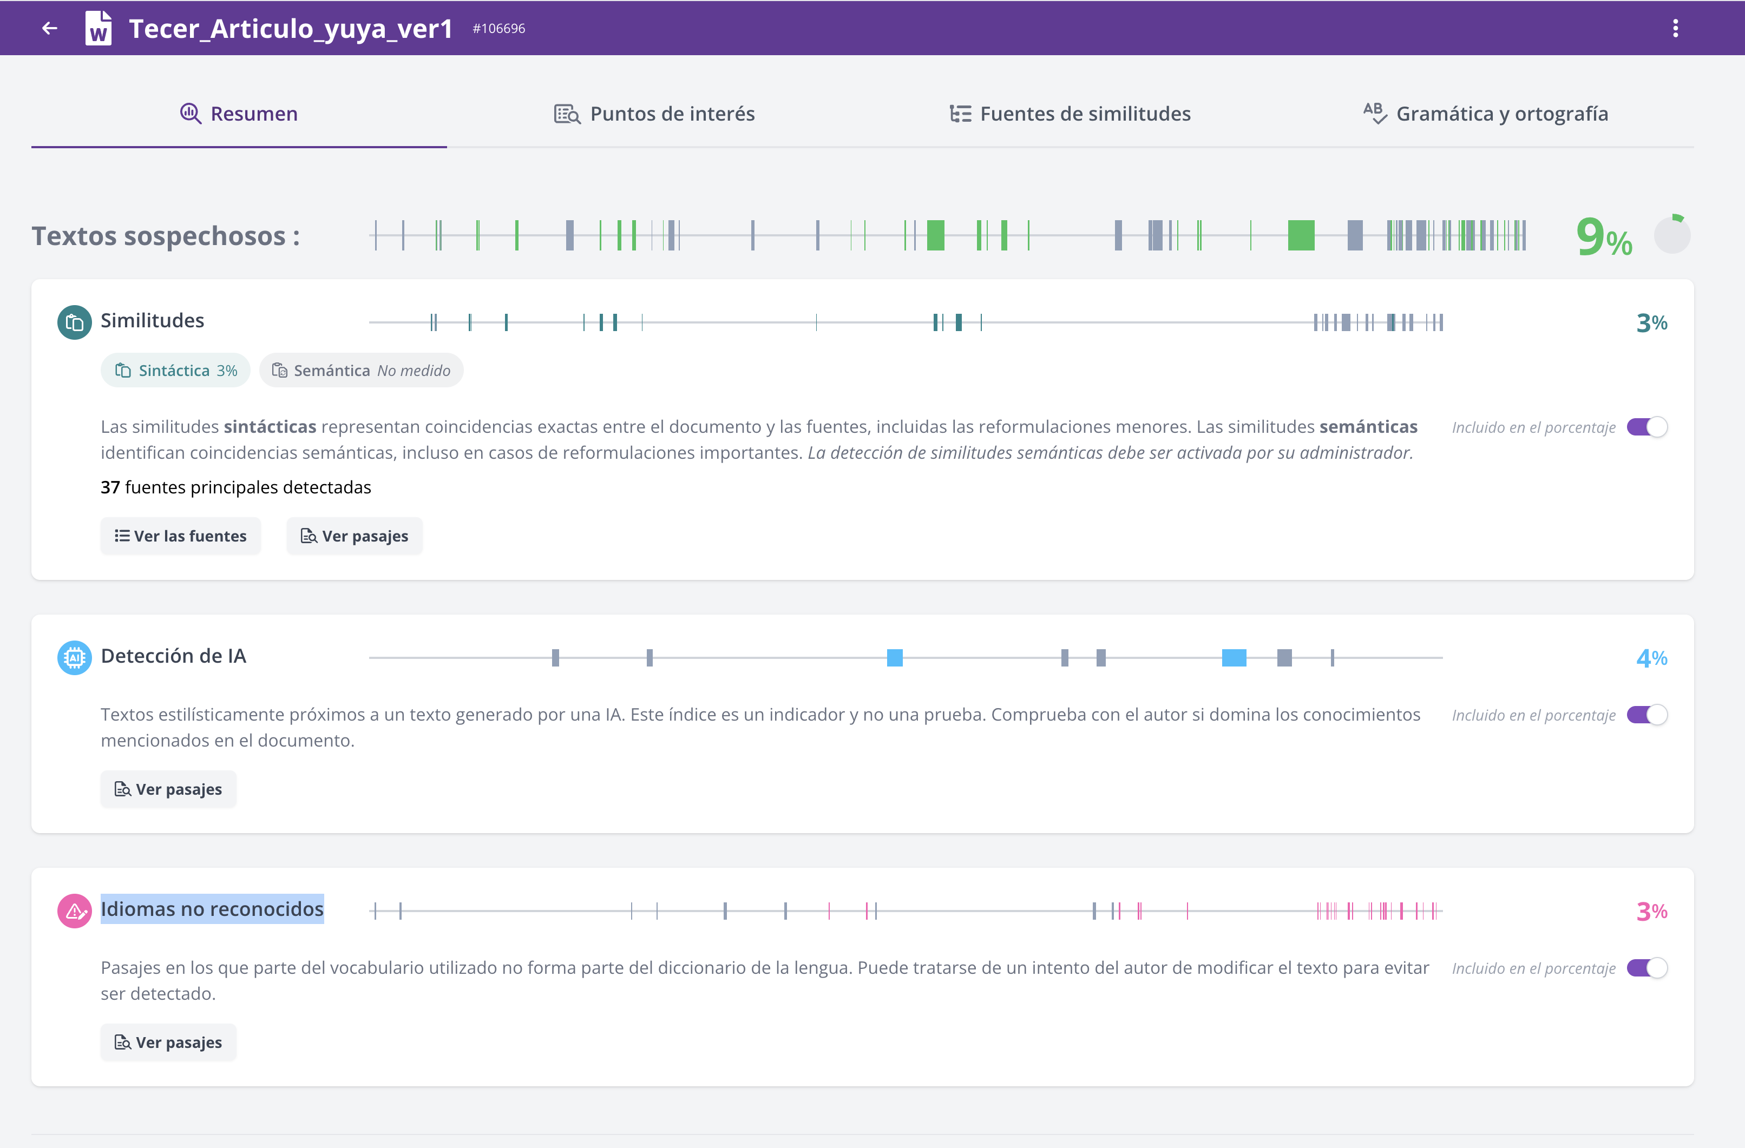Switch to Puntos de interés tab
The height and width of the screenshot is (1148, 1745).
coord(654,114)
